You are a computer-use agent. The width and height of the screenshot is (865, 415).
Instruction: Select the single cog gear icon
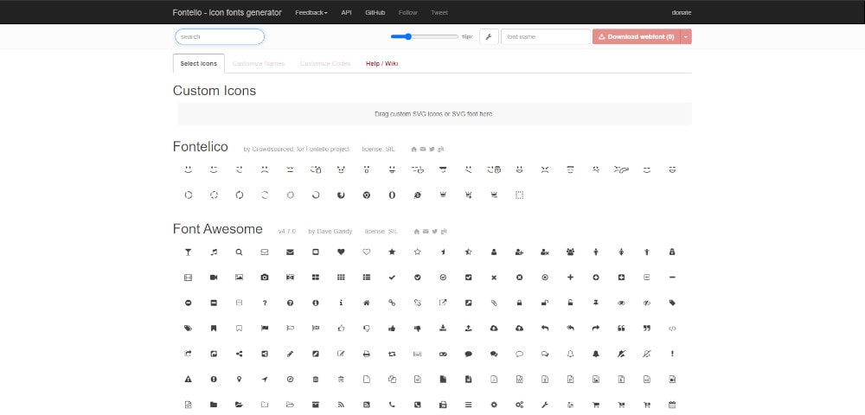point(494,405)
